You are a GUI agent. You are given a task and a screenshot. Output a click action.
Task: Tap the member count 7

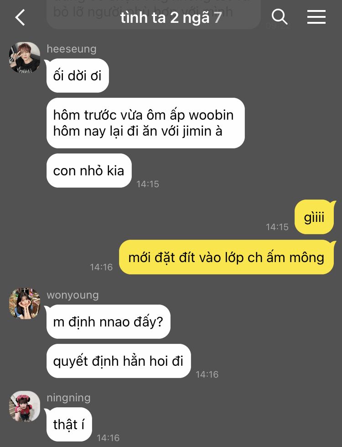click(x=218, y=18)
